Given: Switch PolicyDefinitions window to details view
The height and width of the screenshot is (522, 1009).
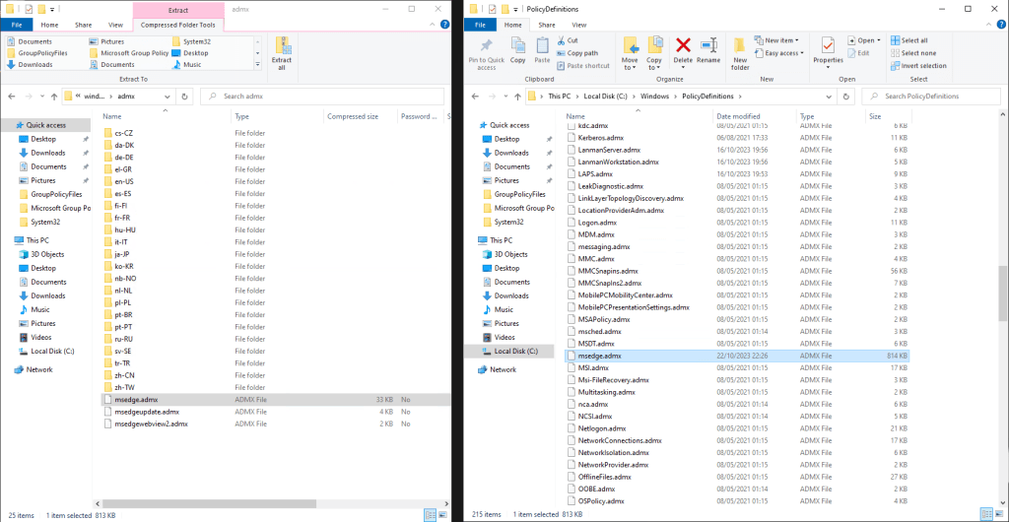Looking at the screenshot, I should 987,514.
